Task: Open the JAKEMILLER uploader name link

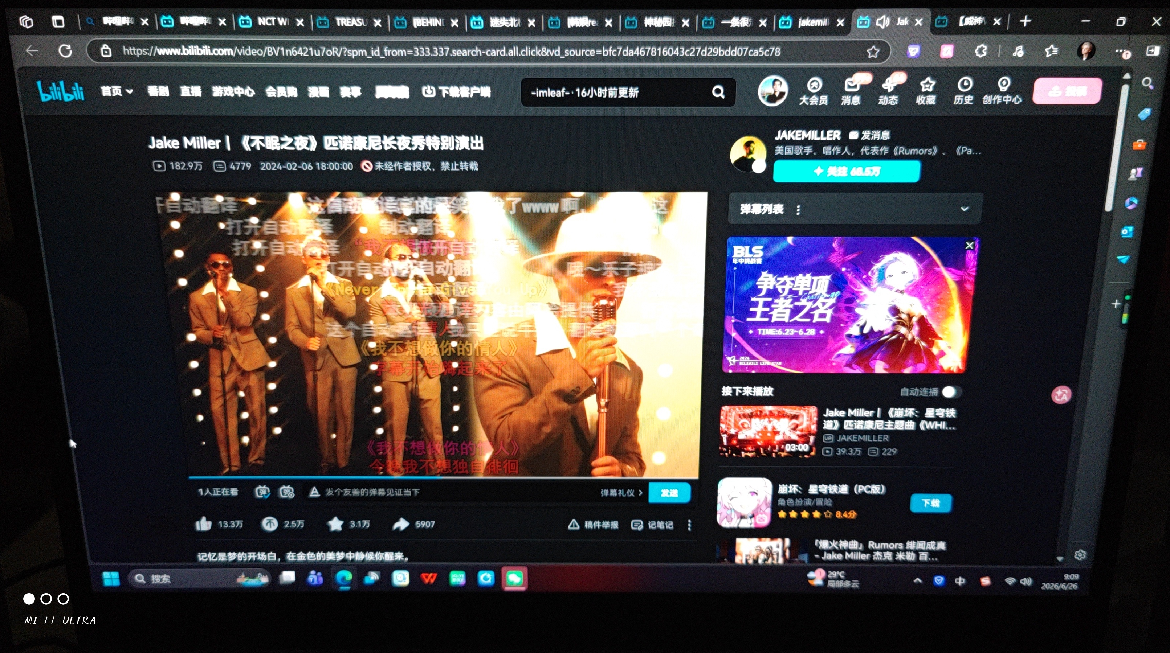Action: coord(807,135)
